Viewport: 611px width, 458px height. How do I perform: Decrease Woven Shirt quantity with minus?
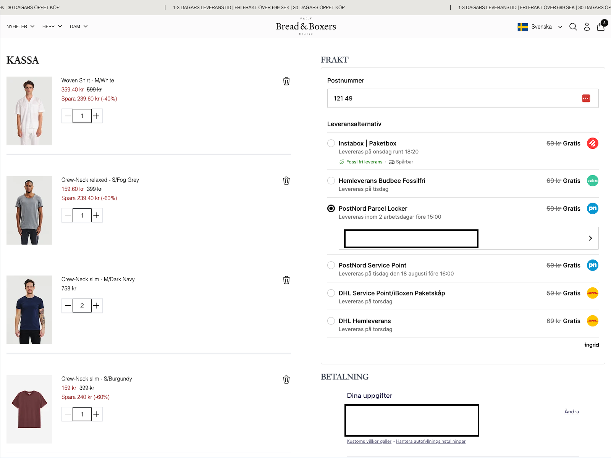pos(68,116)
